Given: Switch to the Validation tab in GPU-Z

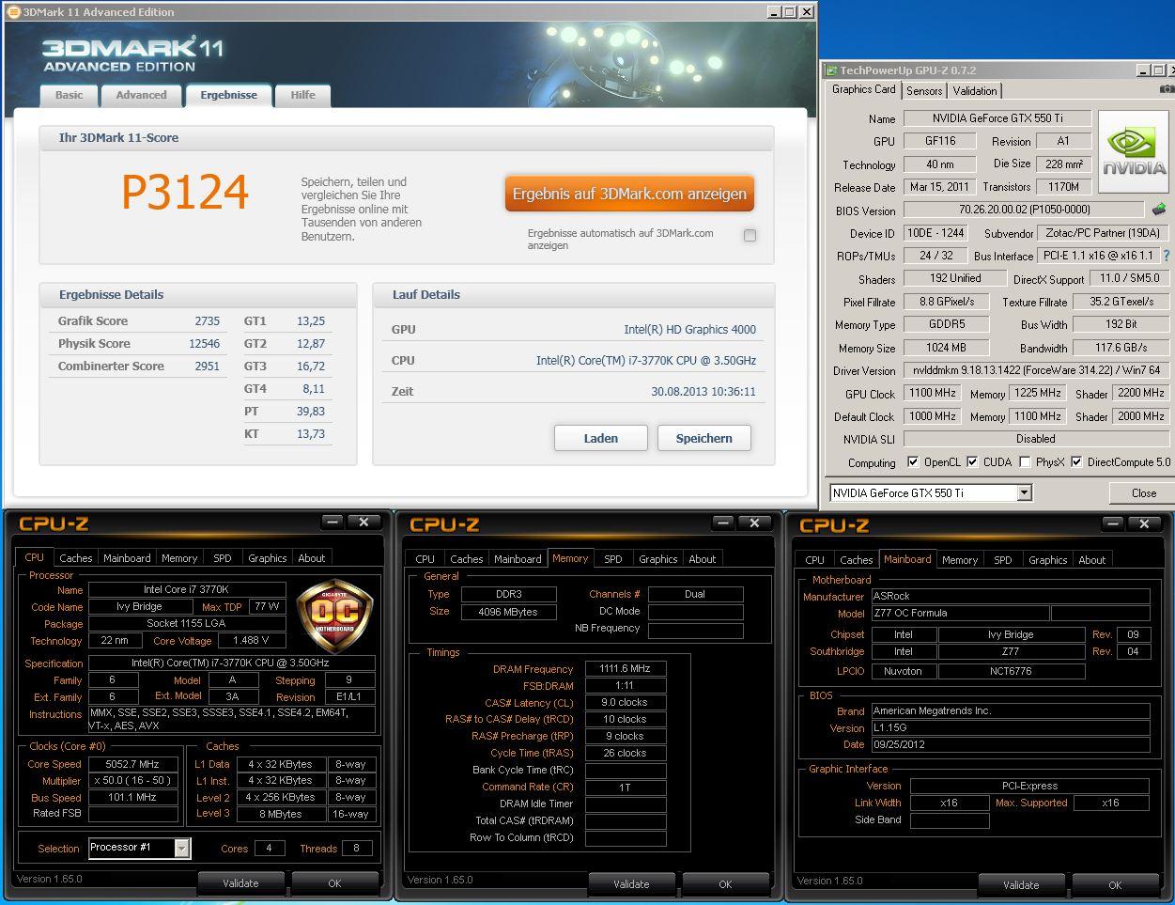Looking at the screenshot, I should (975, 91).
